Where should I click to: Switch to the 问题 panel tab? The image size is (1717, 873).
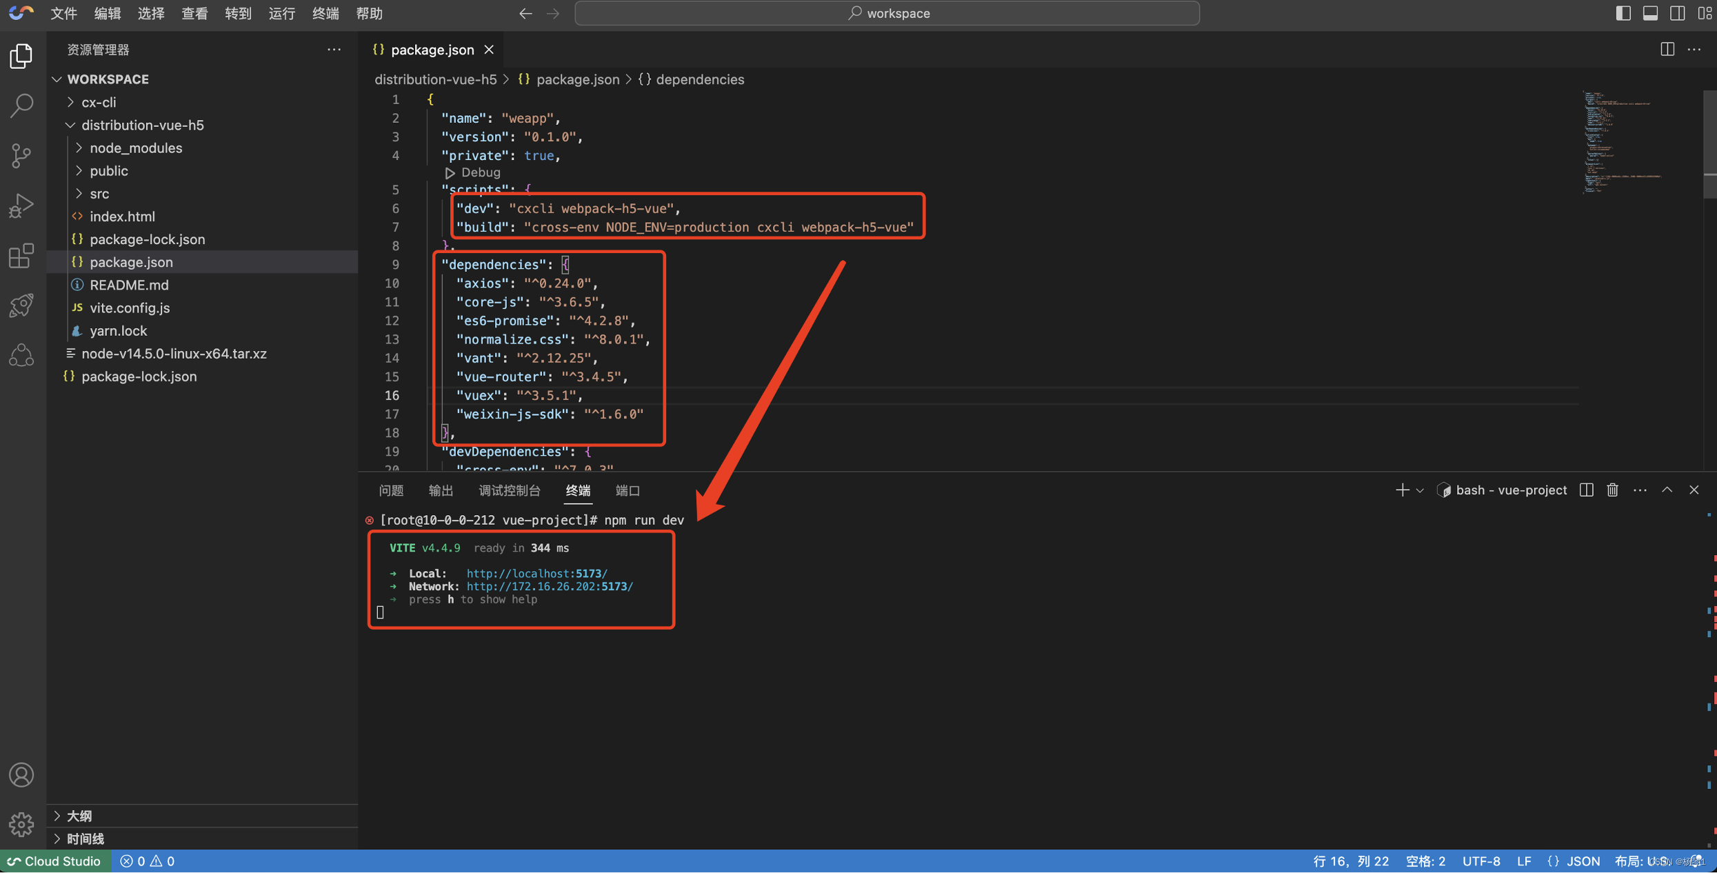coord(391,490)
